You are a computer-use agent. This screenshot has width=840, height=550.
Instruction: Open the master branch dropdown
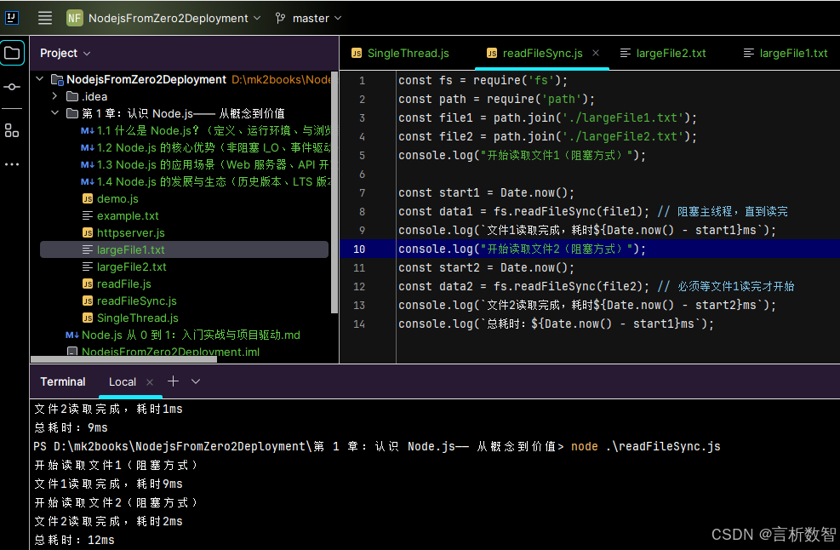(317, 18)
